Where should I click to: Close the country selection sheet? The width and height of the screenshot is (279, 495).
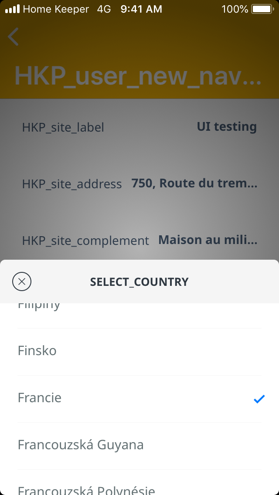tap(22, 281)
